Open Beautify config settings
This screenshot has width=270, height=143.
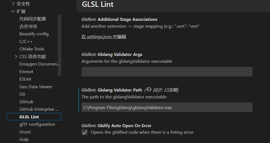34,34
